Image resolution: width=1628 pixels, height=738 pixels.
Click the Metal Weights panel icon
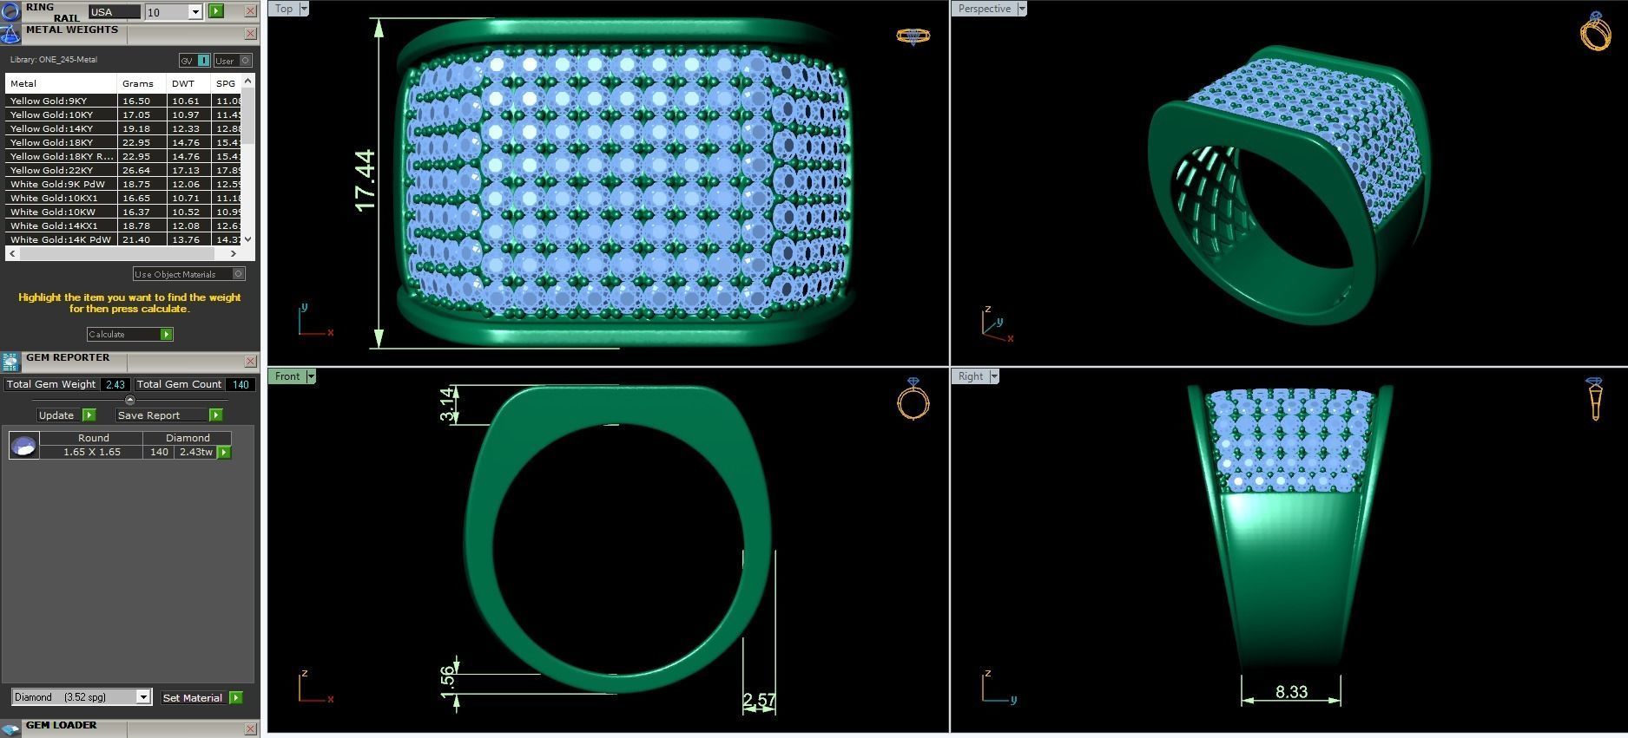pyautogui.click(x=10, y=35)
